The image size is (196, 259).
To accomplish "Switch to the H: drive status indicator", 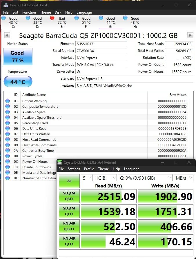I will click(x=125, y=18).
